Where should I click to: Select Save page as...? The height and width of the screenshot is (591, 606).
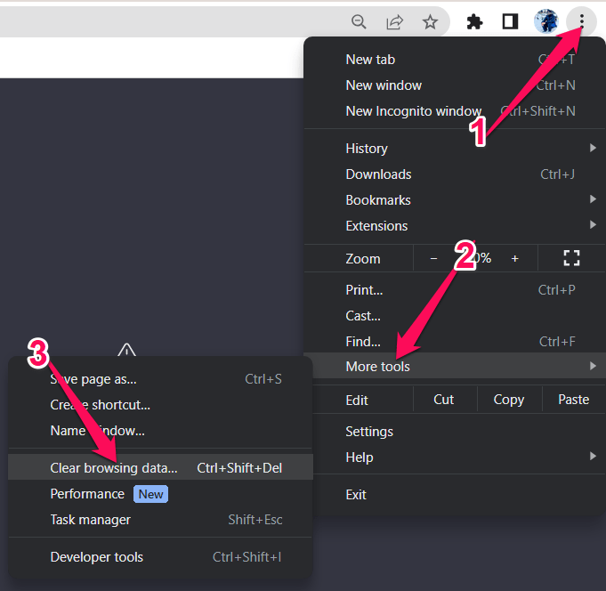point(160,379)
